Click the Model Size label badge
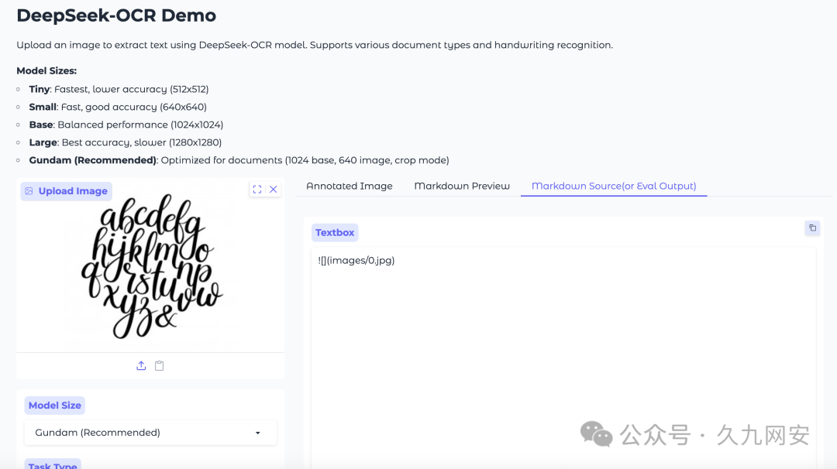The height and width of the screenshot is (469, 837). (54, 405)
